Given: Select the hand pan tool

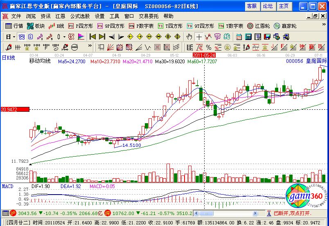Looking at the screenshot, I should (x=189, y=37).
